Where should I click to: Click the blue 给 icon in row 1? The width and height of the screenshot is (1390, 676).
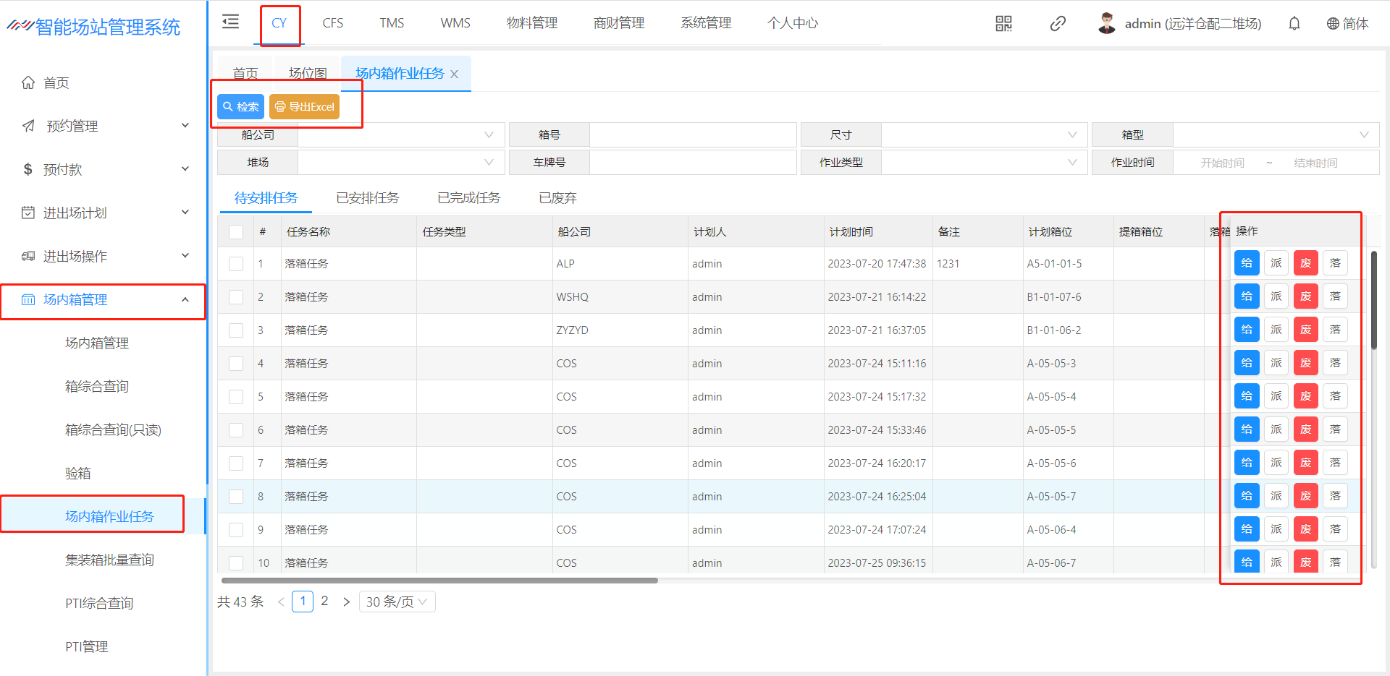(x=1247, y=263)
